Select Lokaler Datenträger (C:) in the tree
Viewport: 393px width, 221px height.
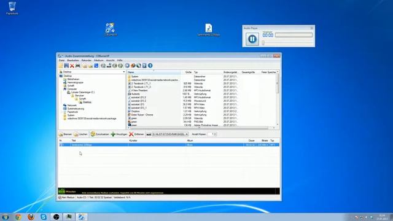[x=83, y=92]
